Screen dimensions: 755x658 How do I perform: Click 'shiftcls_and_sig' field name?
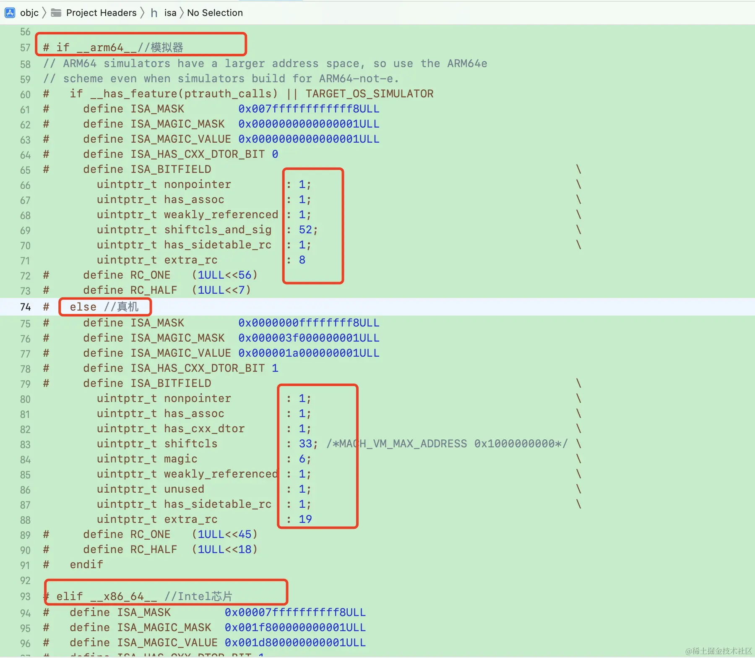point(218,230)
